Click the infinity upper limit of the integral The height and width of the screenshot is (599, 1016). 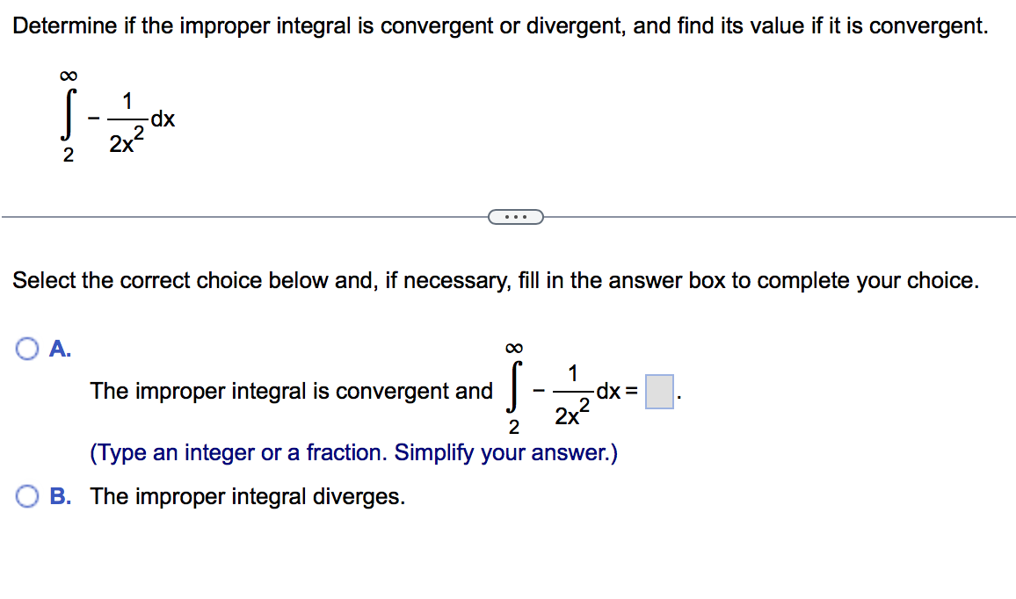(x=70, y=75)
